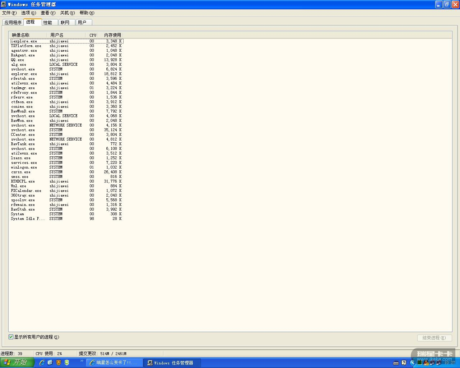Go to the 联网 tab
The image size is (460, 368).
pyautogui.click(x=67, y=22)
